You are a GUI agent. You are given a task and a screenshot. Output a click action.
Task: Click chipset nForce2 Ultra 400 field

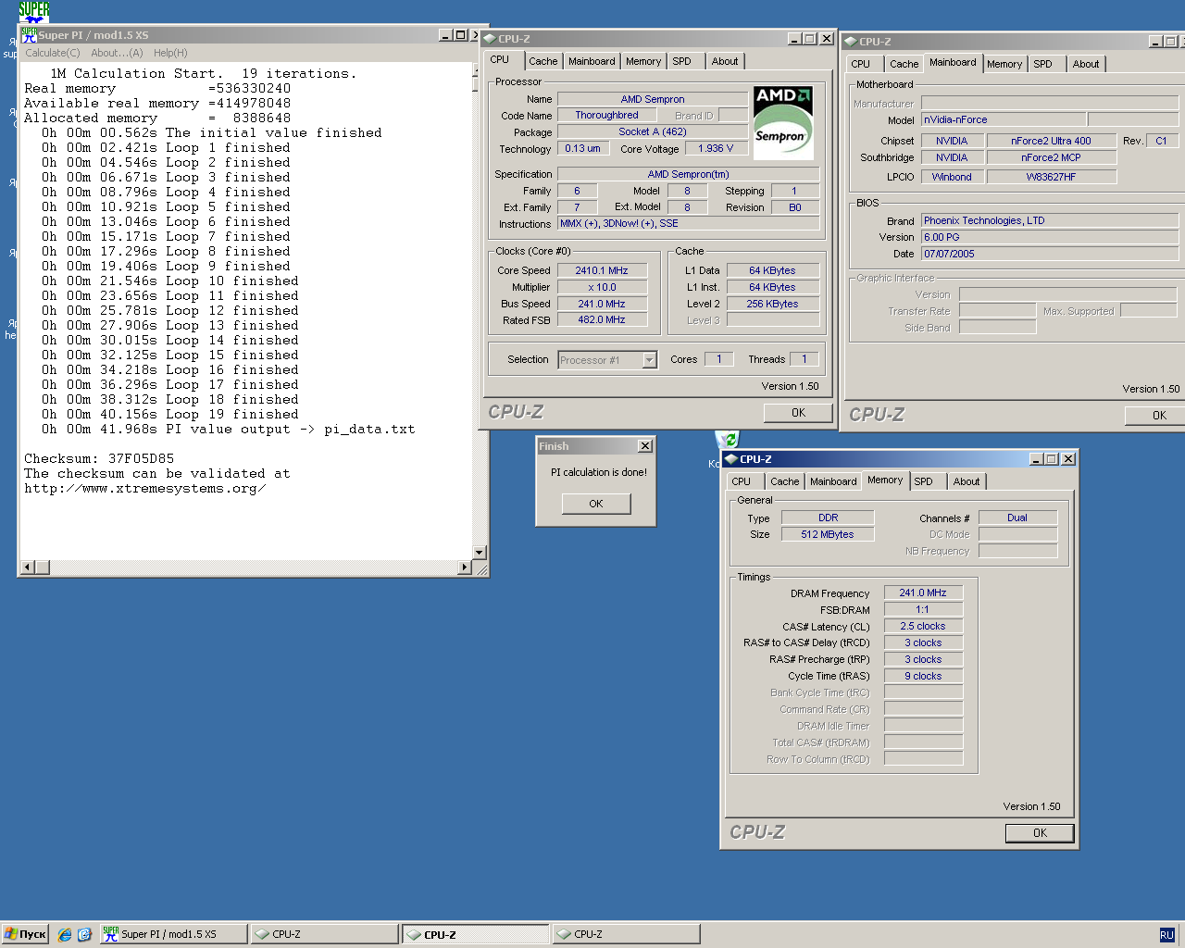tap(1051, 141)
